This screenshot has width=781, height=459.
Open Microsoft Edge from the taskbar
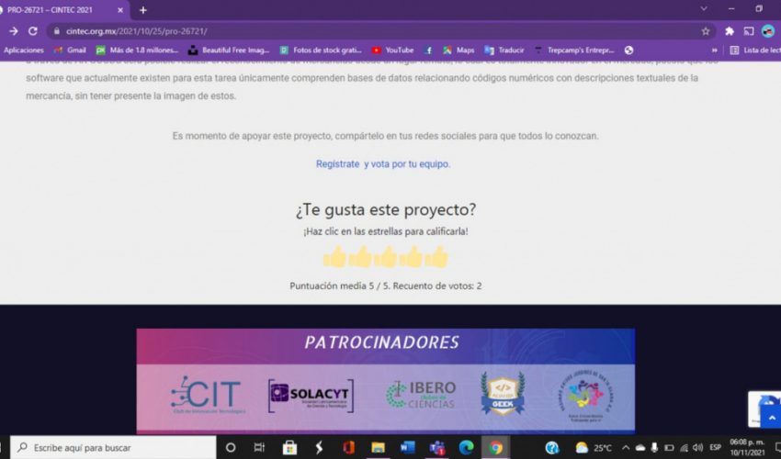466,448
